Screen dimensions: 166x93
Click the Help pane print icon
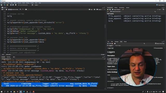click(x=115, y=44)
